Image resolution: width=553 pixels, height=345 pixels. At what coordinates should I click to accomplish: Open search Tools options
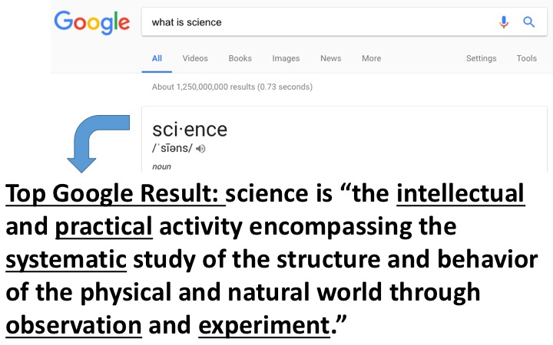pos(527,58)
